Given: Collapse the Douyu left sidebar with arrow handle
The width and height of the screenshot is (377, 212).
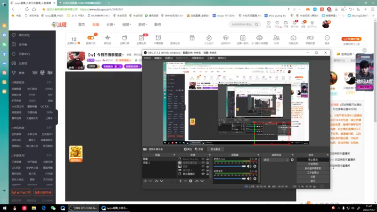Looking at the screenshot, I should point(57,117).
